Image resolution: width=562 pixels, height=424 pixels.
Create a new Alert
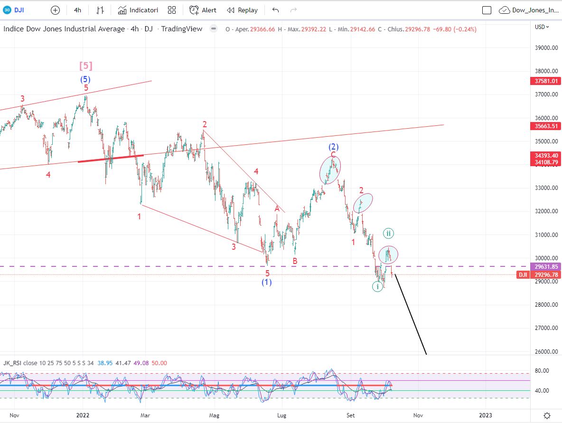point(203,10)
